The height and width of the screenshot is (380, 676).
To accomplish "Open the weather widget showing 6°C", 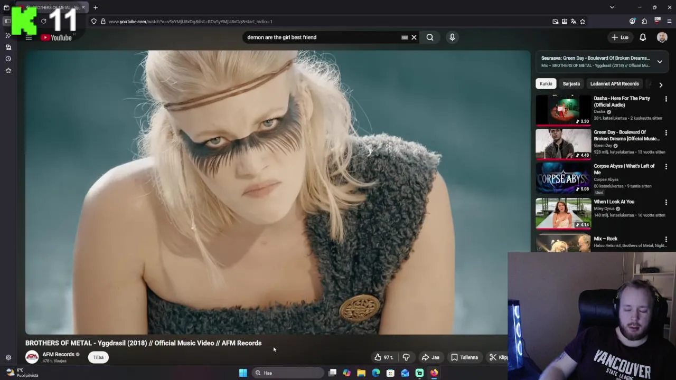I will point(21,373).
